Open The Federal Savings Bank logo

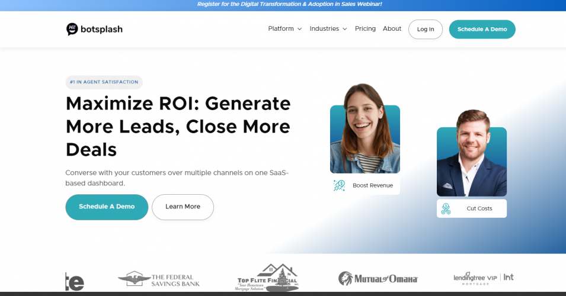(159, 279)
